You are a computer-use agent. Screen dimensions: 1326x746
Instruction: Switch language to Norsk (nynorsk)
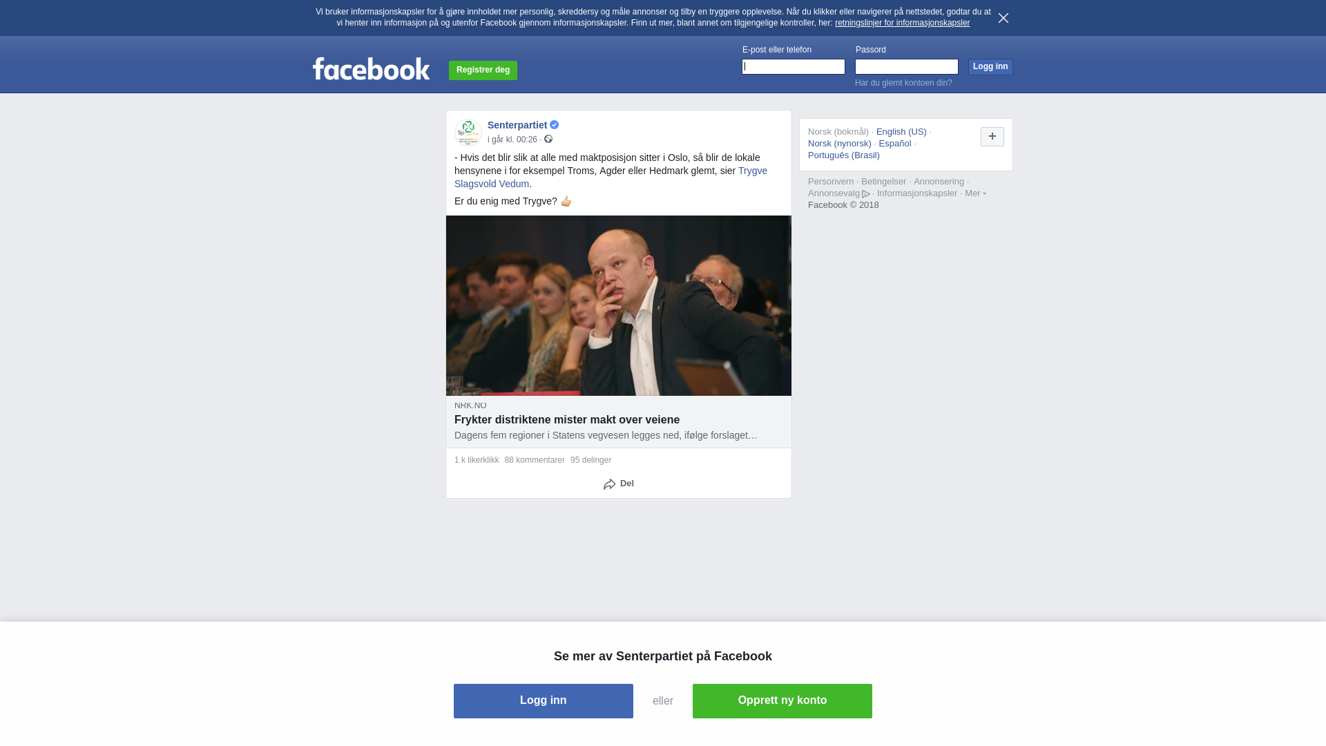point(840,144)
